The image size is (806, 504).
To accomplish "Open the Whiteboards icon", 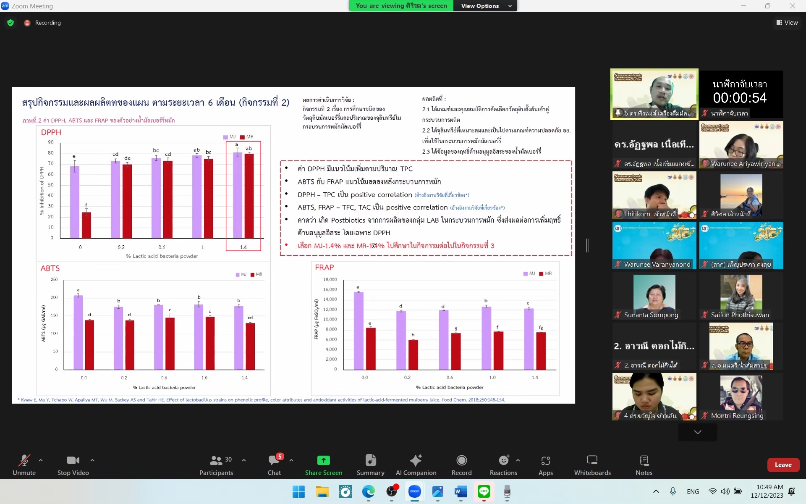I will click(x=592, y=461).
